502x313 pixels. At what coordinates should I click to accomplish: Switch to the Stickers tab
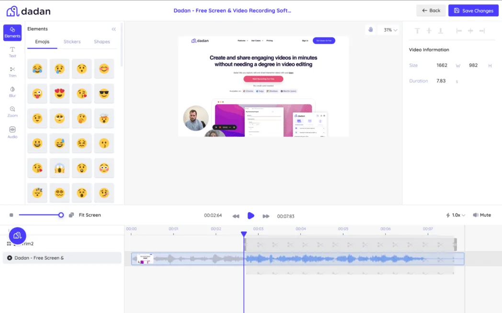(x=72, y=42)
